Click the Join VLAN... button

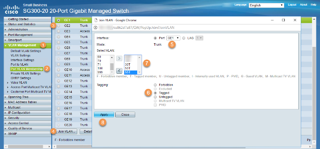coord(66,131)
